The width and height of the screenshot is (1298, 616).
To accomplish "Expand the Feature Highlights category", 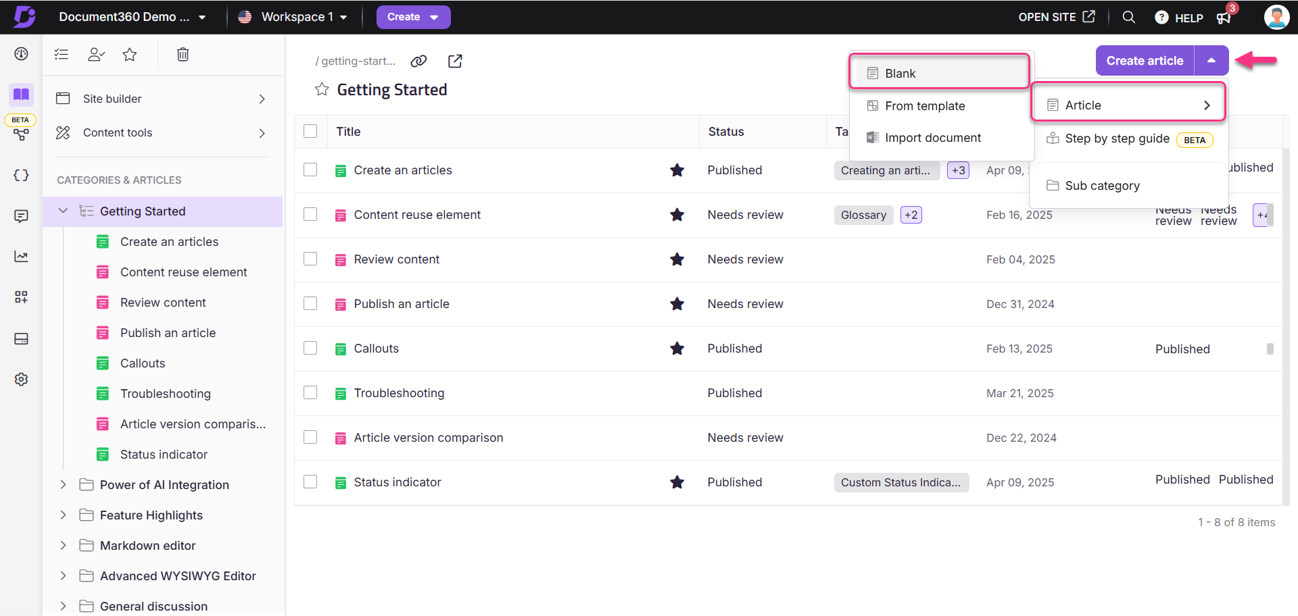I will coord(63,515).
